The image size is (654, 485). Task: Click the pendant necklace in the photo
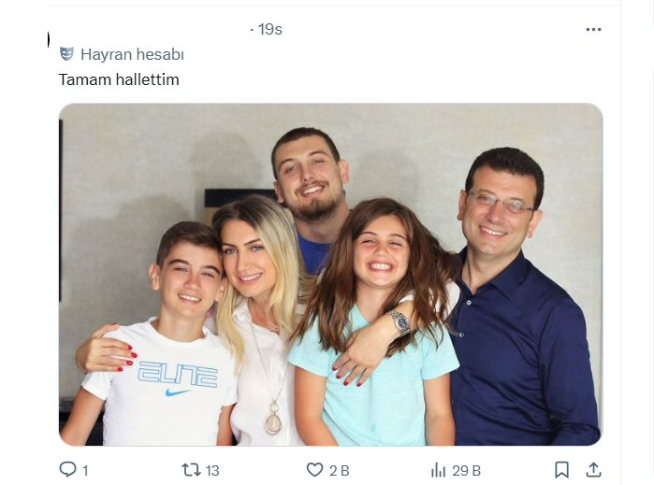pos(273,423)
